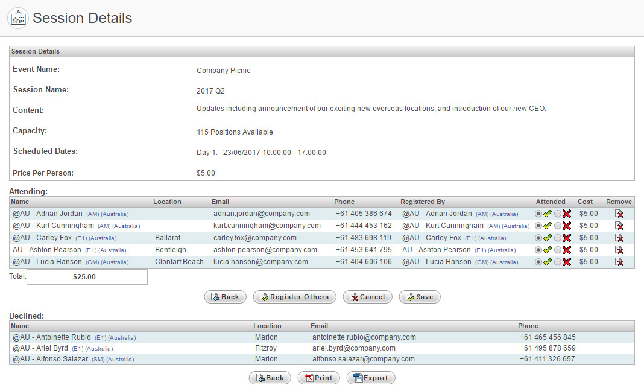Remove Ashton Pearson from the session
Image resolution: width=644 pixels, height=391 pixels.
click(x=619, y=249)
